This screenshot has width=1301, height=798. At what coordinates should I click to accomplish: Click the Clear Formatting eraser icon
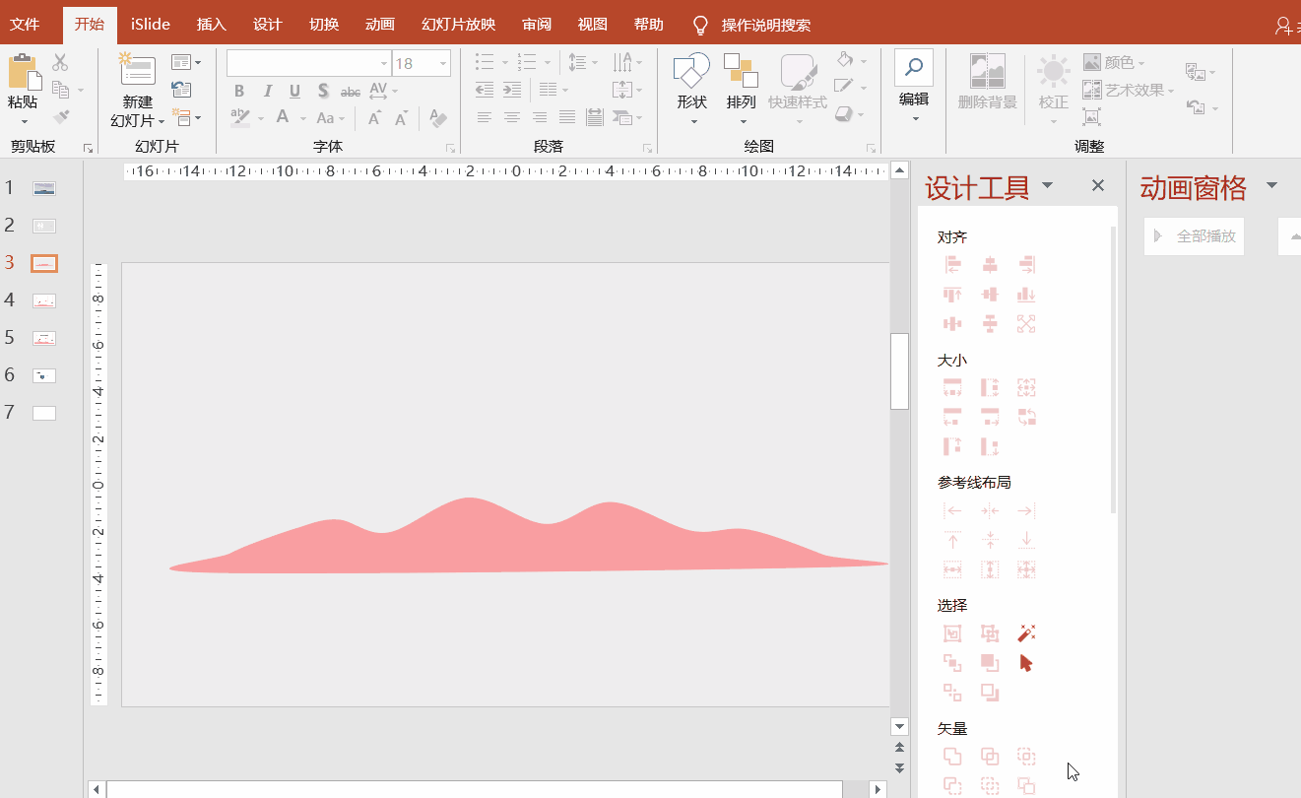click(x=439, y=118)
